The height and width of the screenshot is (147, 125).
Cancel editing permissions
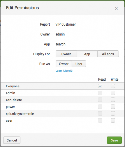click(x=12, y=140)
